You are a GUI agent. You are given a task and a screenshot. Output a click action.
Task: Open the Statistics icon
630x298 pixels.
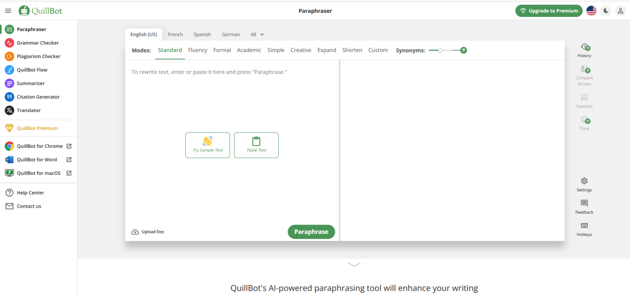pos(584,97)
